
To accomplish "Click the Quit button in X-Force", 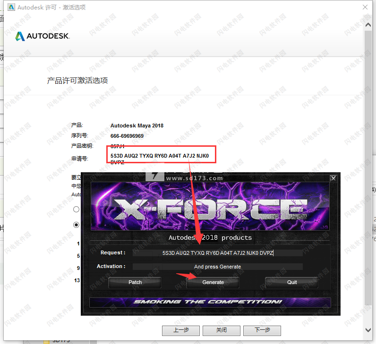I will [x=292, y=282].
